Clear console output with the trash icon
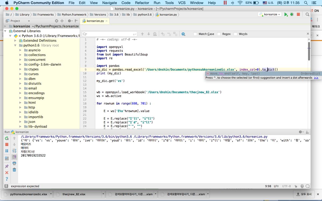Image resolution: width=322 pixels, height=201 pixels. click(x=14, y=169)
